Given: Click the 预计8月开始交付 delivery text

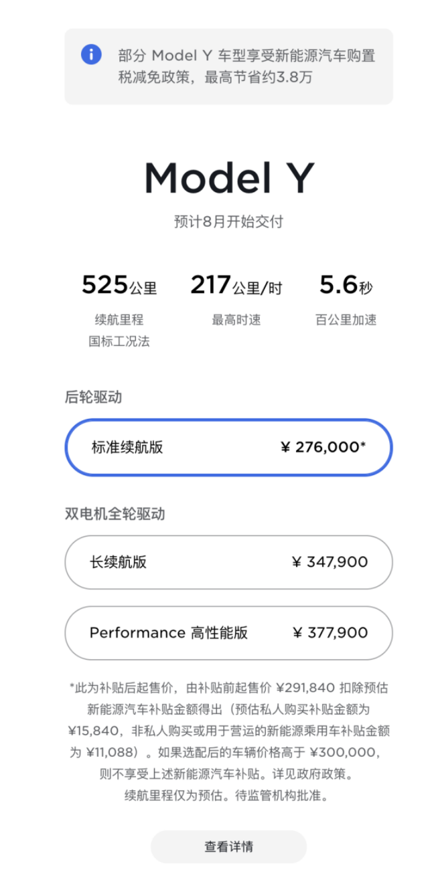Looking at the screenshot, I should pyautogui.click(x=229, y=221).
